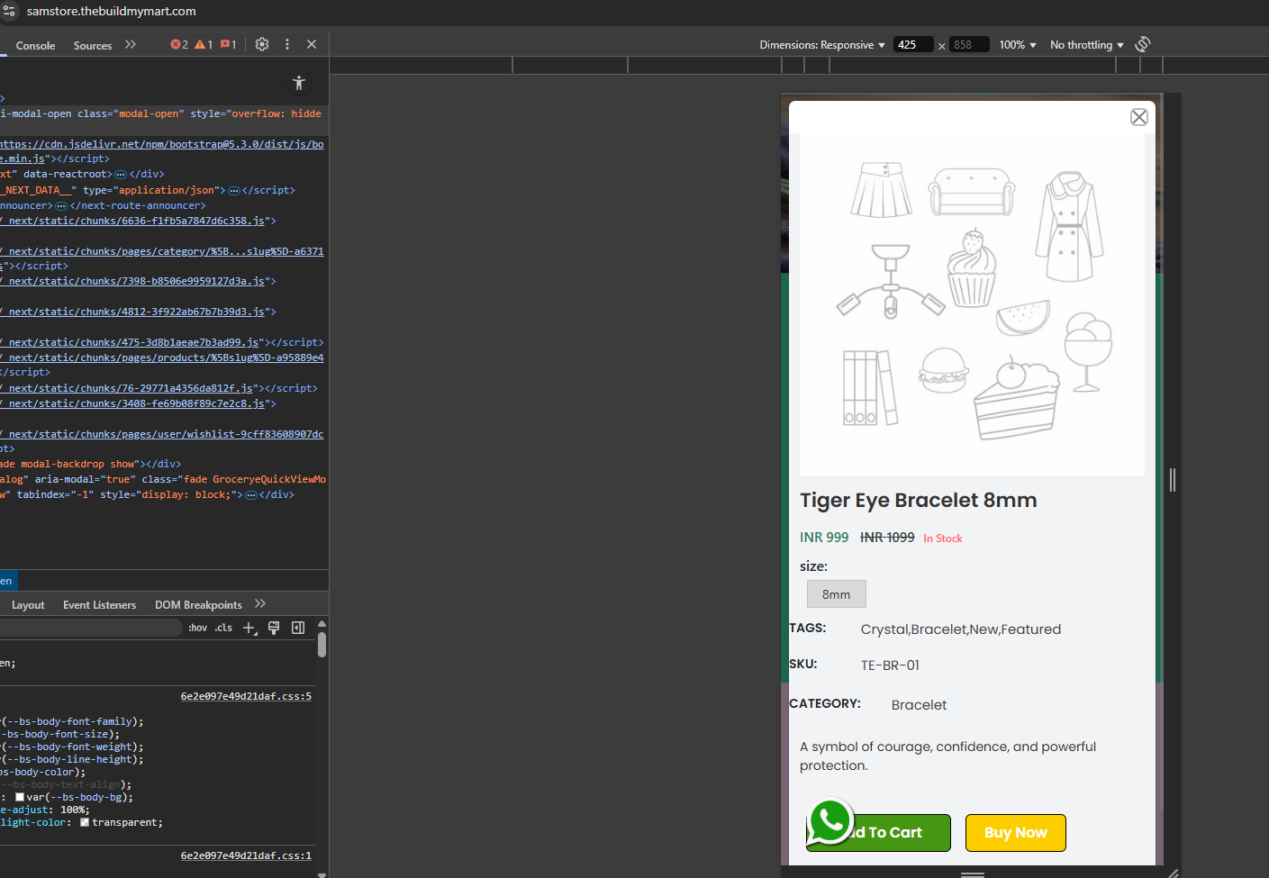The width and height of the screenshot is (1269, 878).
Task: Click the accessibility tree toggle icon
Action: coord(299,84)
